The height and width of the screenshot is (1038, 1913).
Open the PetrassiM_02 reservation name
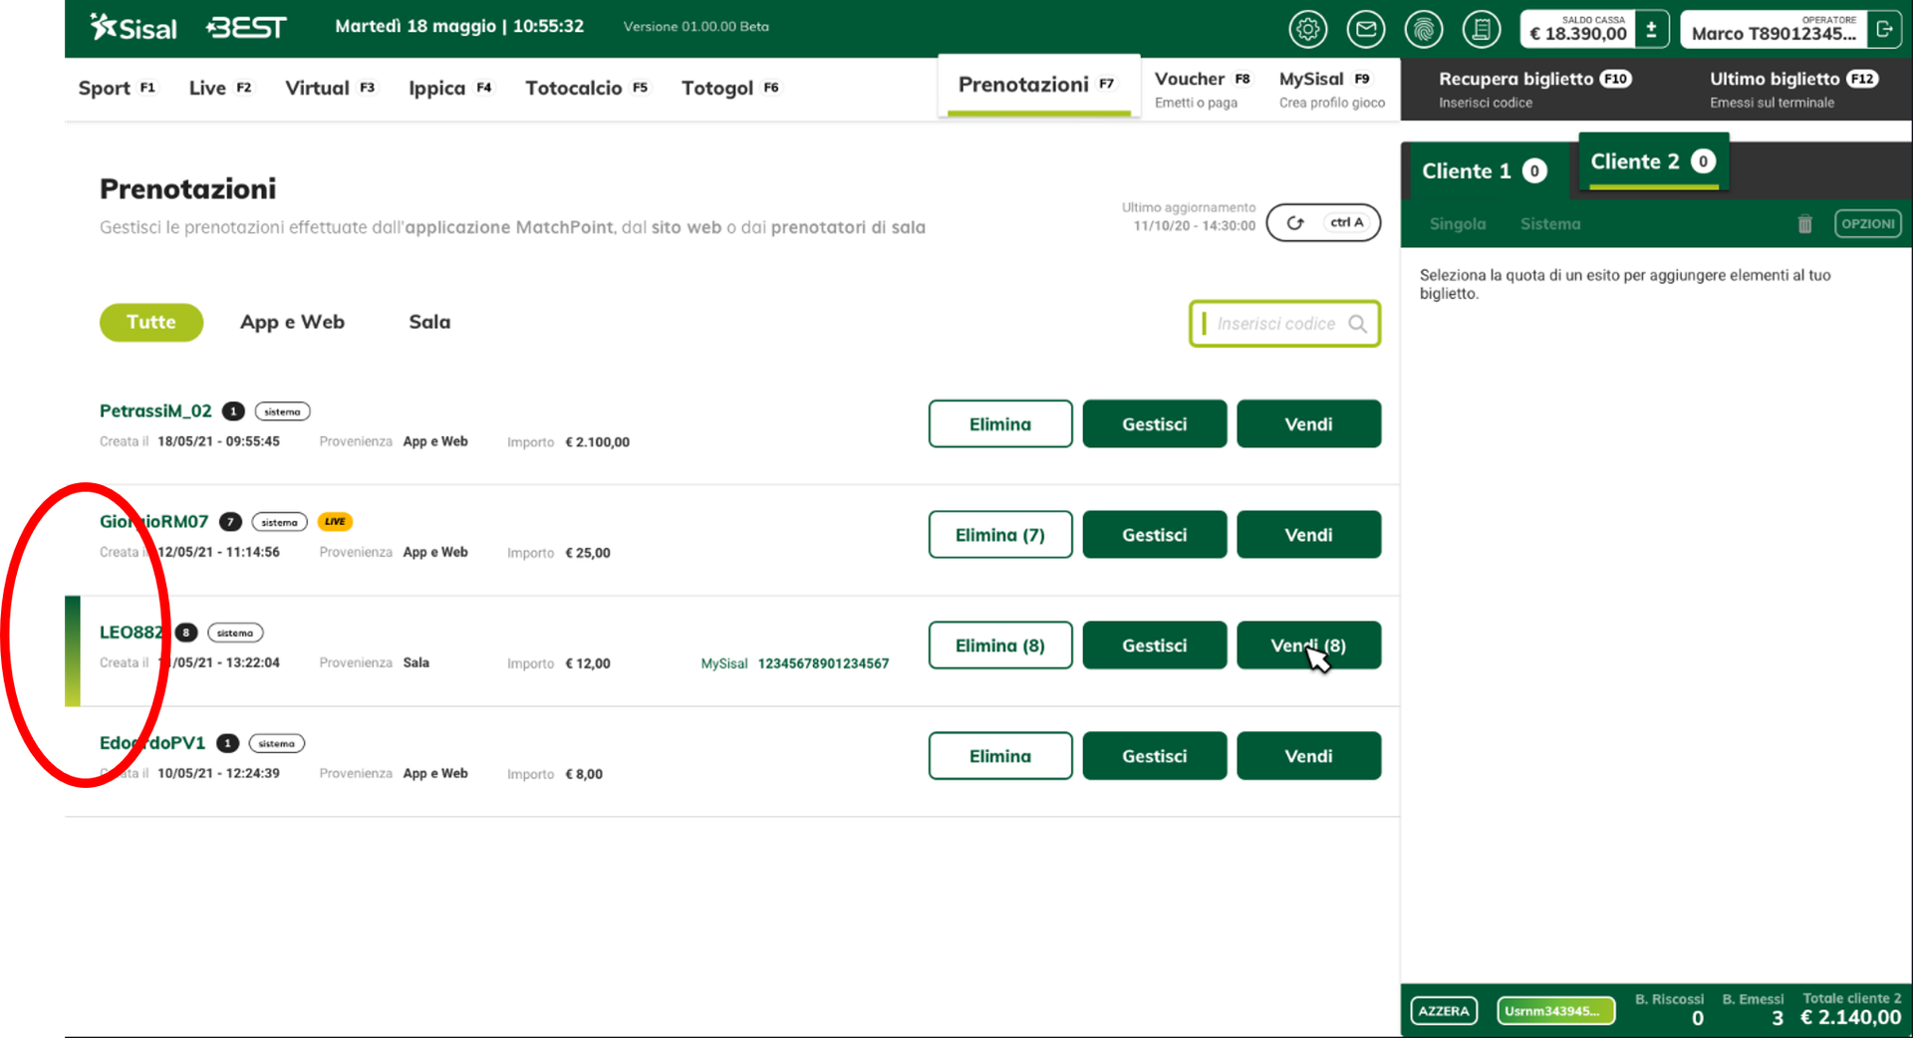155,410
